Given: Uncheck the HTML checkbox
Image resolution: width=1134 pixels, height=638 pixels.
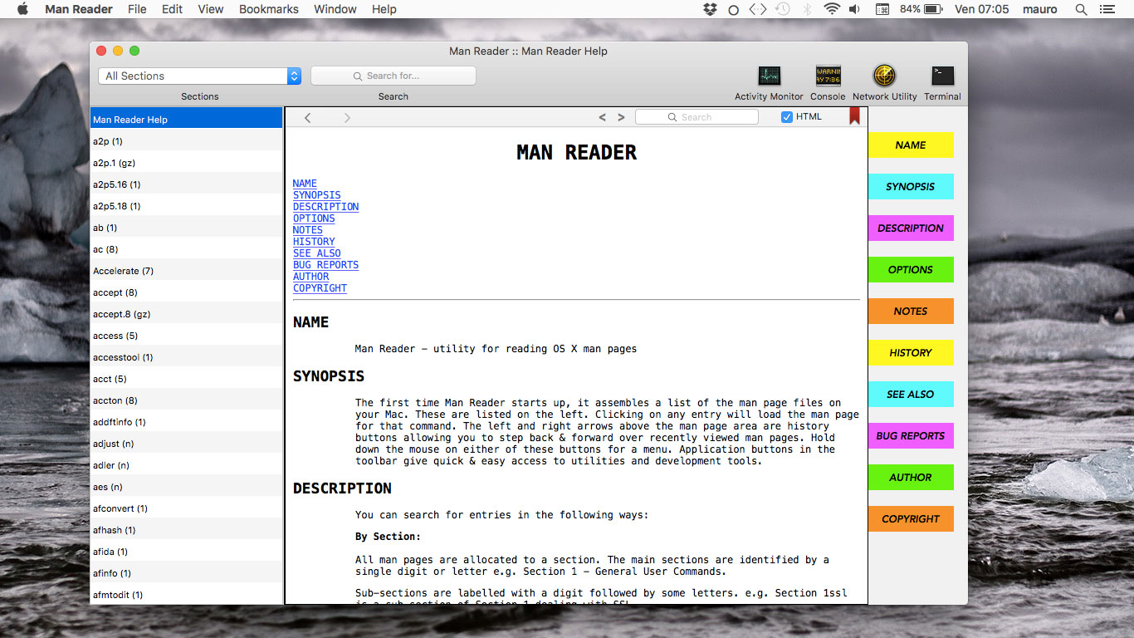Looking at the screenshot, I should pyautogui.click(x=786, y=116).
